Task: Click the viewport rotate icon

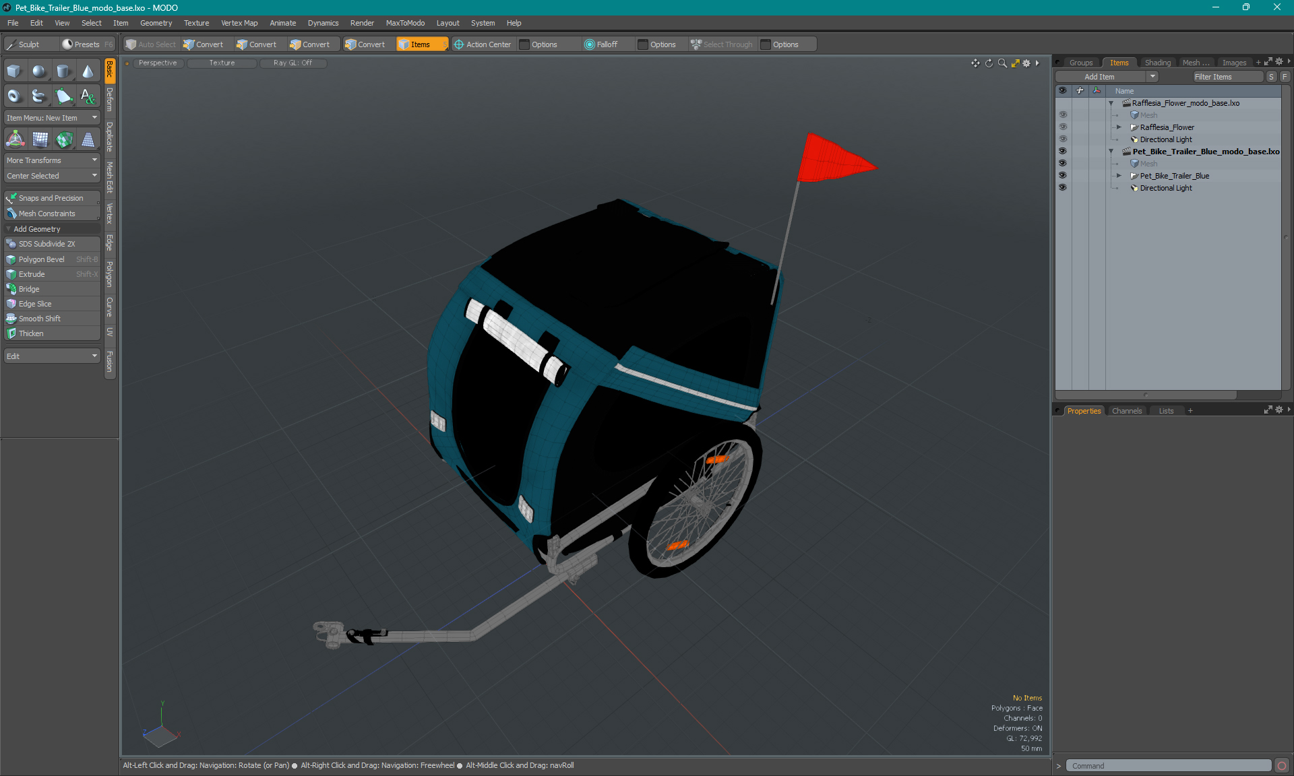Action: [989, 63]
